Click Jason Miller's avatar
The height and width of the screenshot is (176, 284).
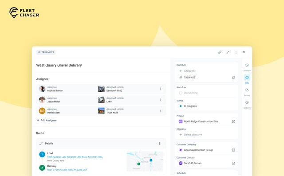tap(42, 100)
